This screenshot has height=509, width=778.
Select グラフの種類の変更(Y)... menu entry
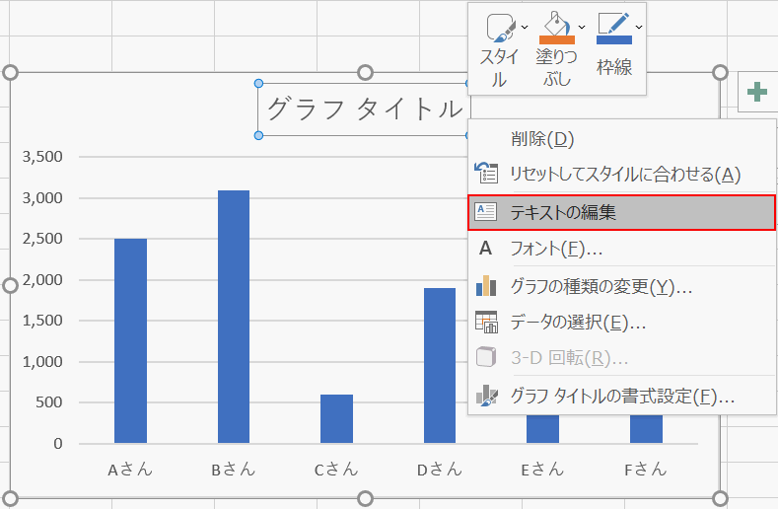pyautogui.click(x=621, y=286)
